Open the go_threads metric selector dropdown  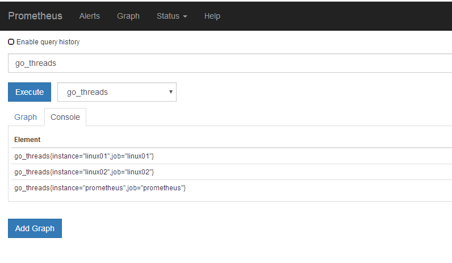[x=117, y=92]
